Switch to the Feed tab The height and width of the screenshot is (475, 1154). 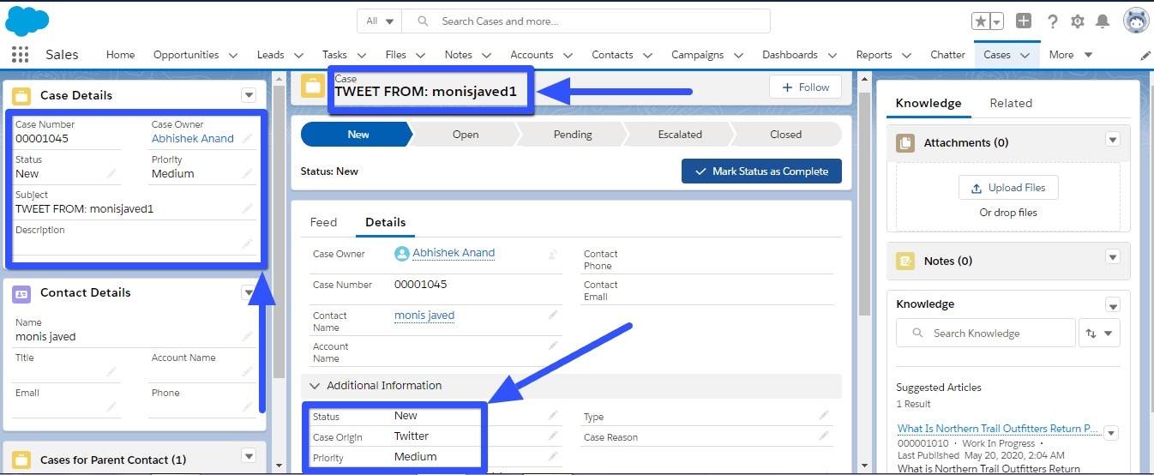click(x=323, y=222)
